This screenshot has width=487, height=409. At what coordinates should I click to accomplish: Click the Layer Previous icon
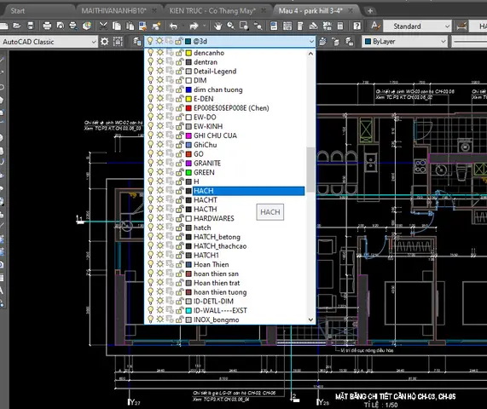pyautogui.click(x=336, y=41)
